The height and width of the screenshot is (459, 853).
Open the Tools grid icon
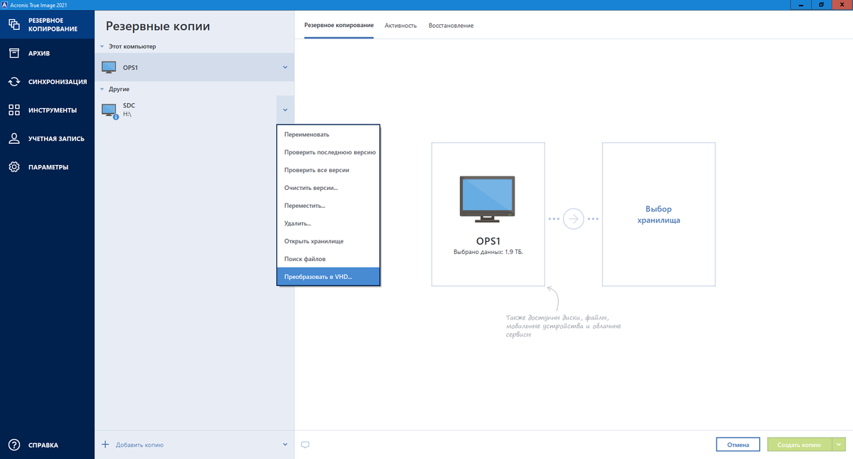click(14, 110)
